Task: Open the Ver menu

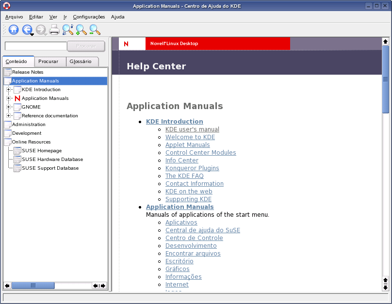Action: tap(53, 17)
